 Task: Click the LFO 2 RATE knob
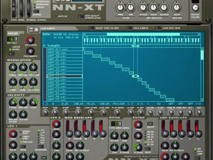coord(56,124)
